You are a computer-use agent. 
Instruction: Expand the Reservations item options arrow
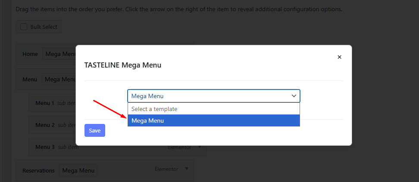187,169
